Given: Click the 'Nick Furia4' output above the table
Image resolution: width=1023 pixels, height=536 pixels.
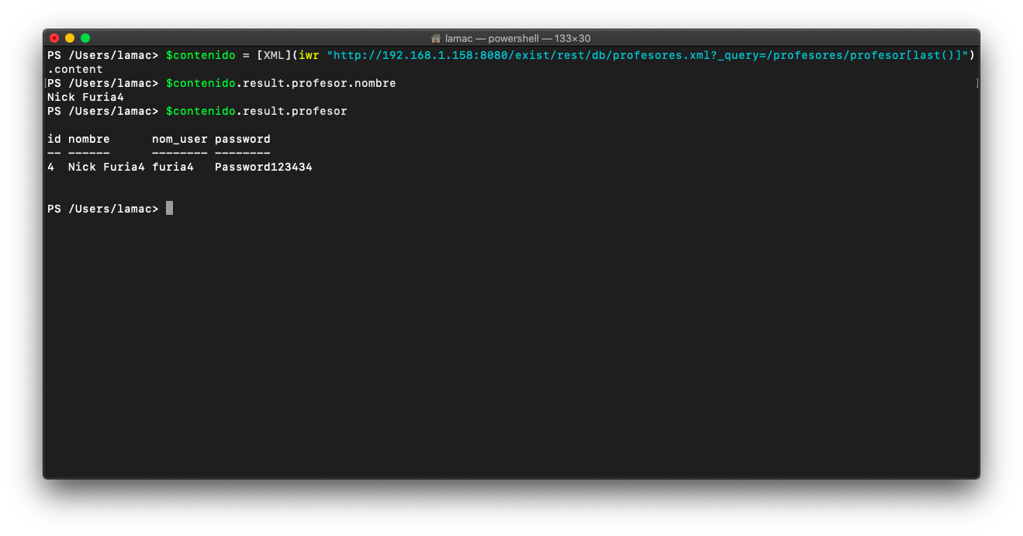Looking at the screenshot, I should 85,97.
